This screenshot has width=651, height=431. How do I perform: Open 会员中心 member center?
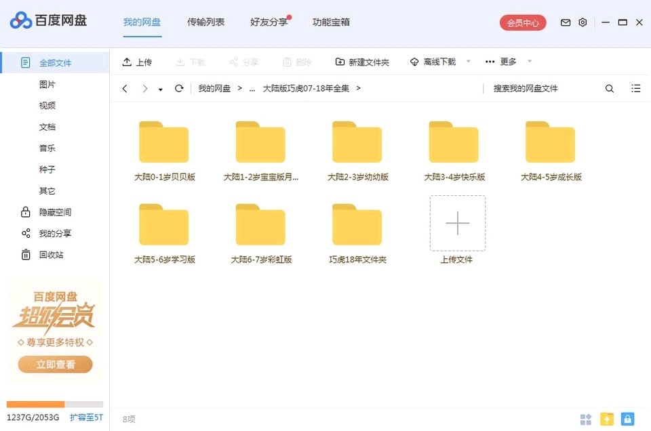tap(523, 22)
